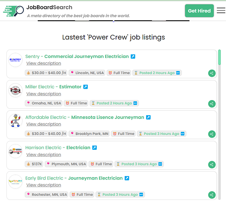Open external link icon beside Commercial Journeyman Electrician

point(133,56)
